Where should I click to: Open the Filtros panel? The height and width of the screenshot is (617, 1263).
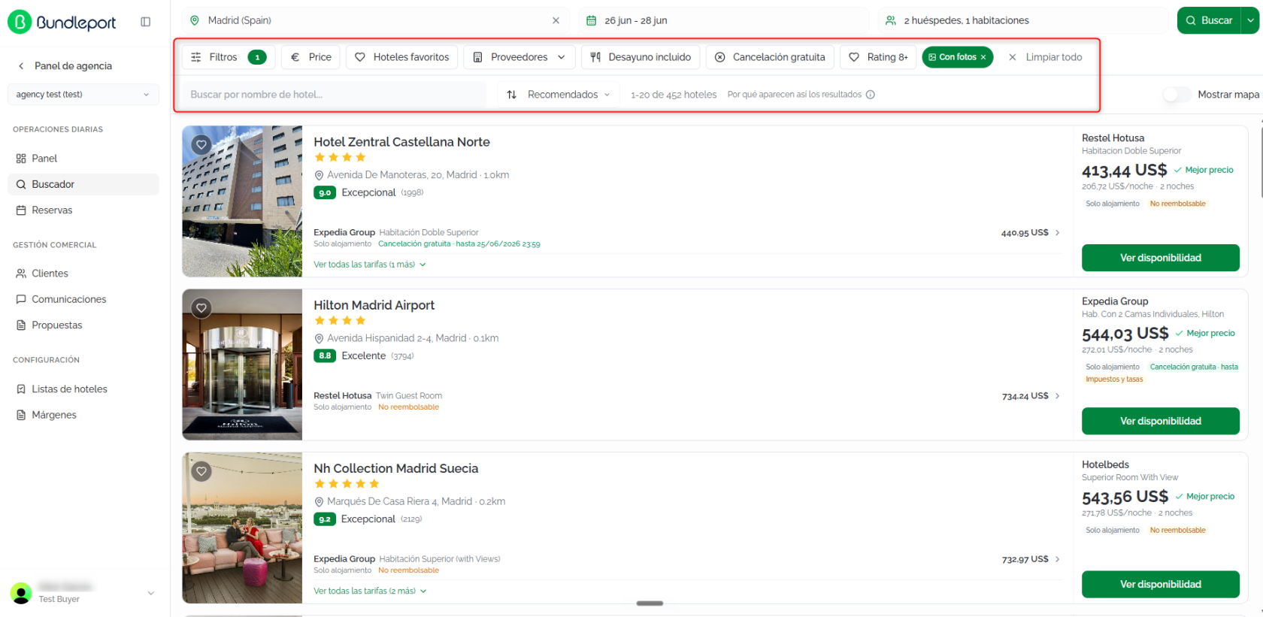pos(229,57)
